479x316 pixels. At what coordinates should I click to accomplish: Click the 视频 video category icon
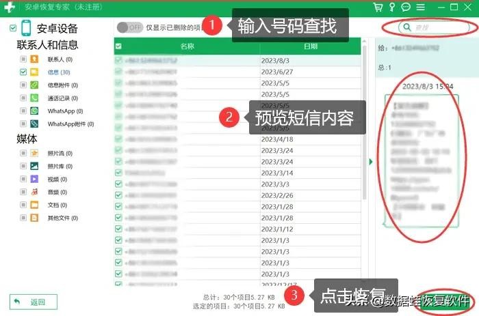(x=34, y=179)
